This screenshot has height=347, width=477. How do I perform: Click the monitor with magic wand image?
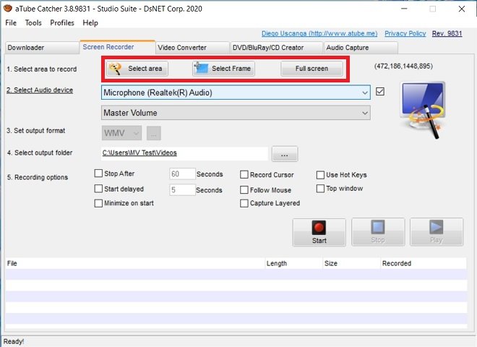click(x=423, y=110)
